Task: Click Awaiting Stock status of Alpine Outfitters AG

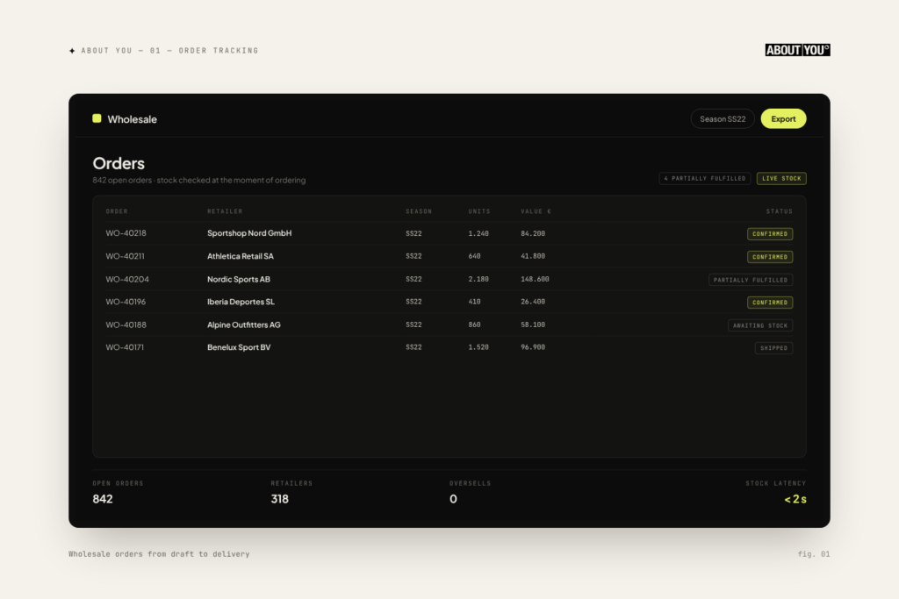Action: 760,325
